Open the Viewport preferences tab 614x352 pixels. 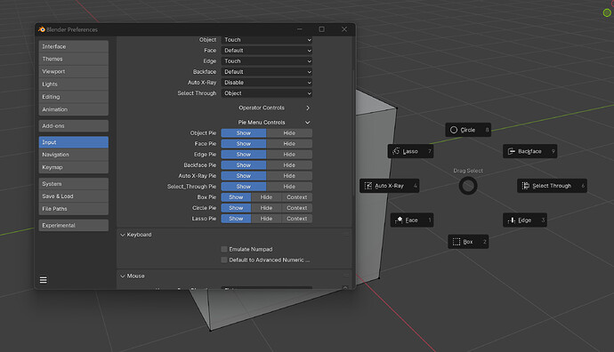point(74,72)
